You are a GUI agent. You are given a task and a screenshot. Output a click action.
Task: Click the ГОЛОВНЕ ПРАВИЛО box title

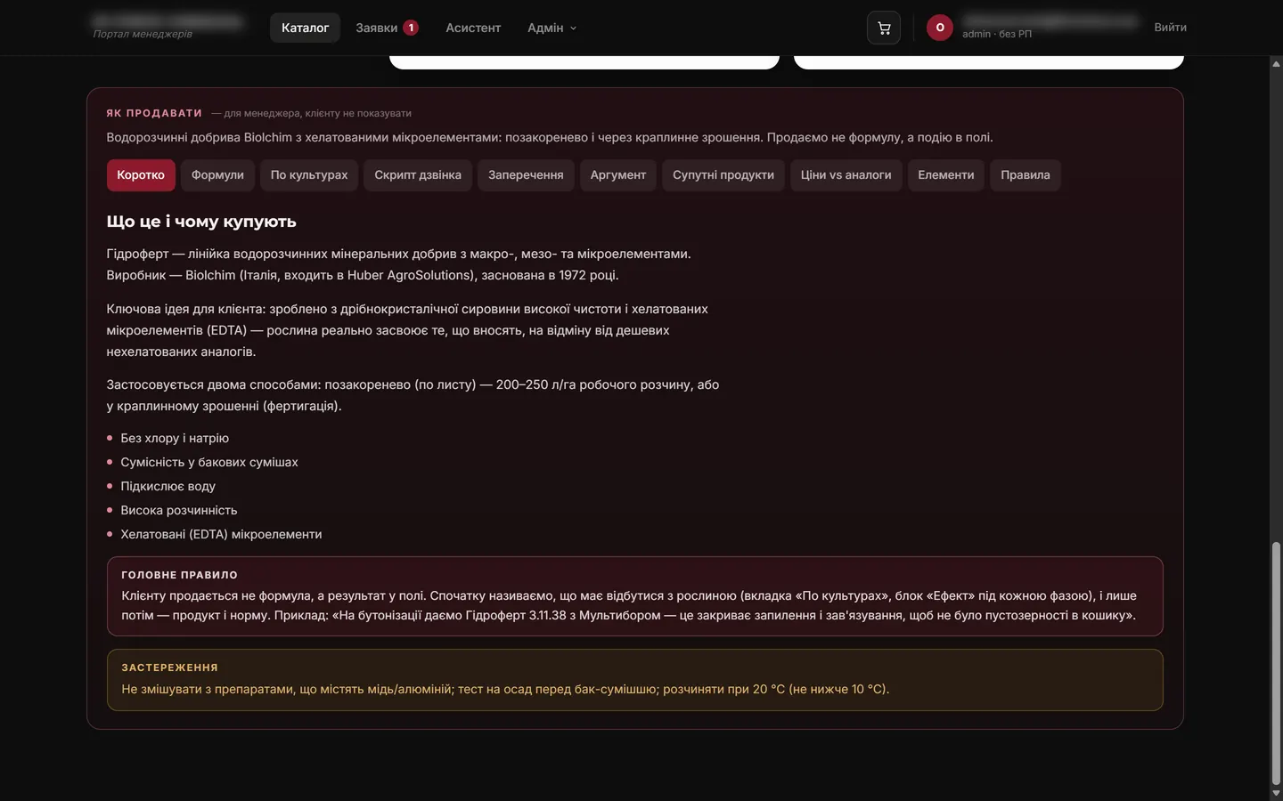[x=179, y=575]
